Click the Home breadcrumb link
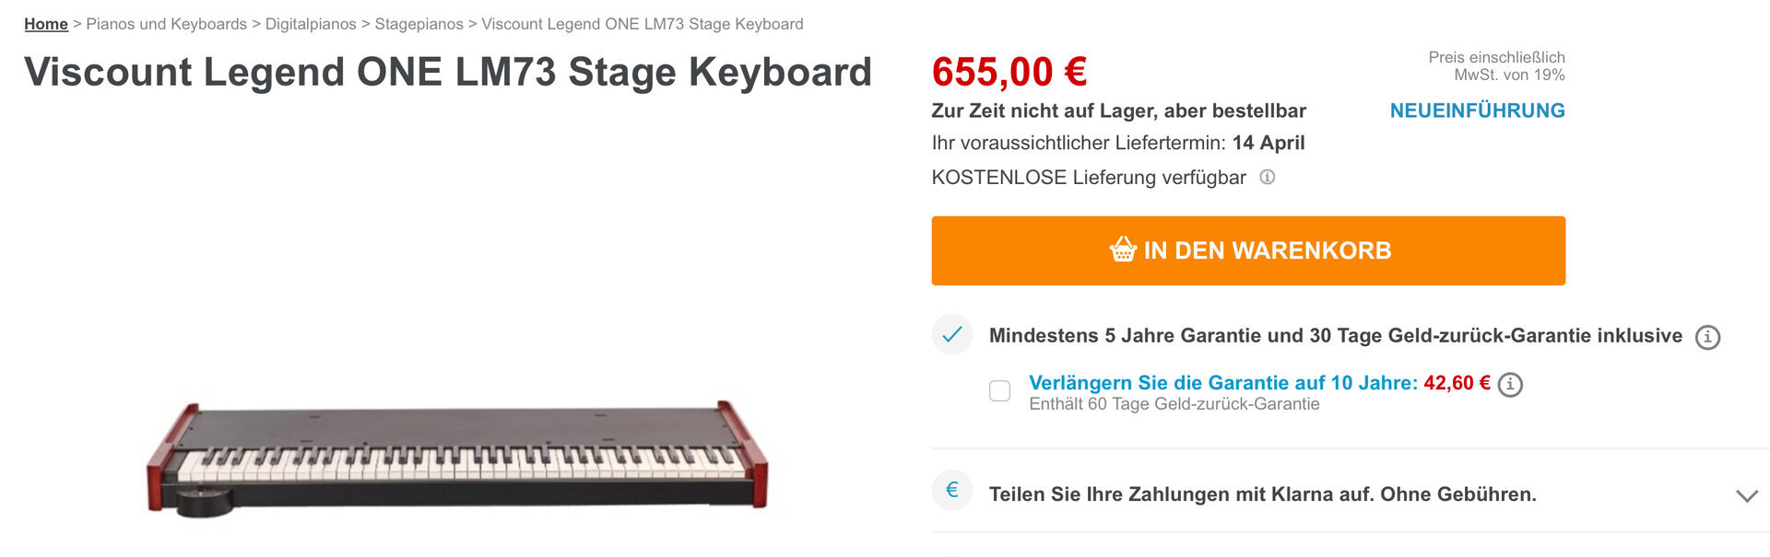This screenshot has height=557, width=1770. coord(46,24)
